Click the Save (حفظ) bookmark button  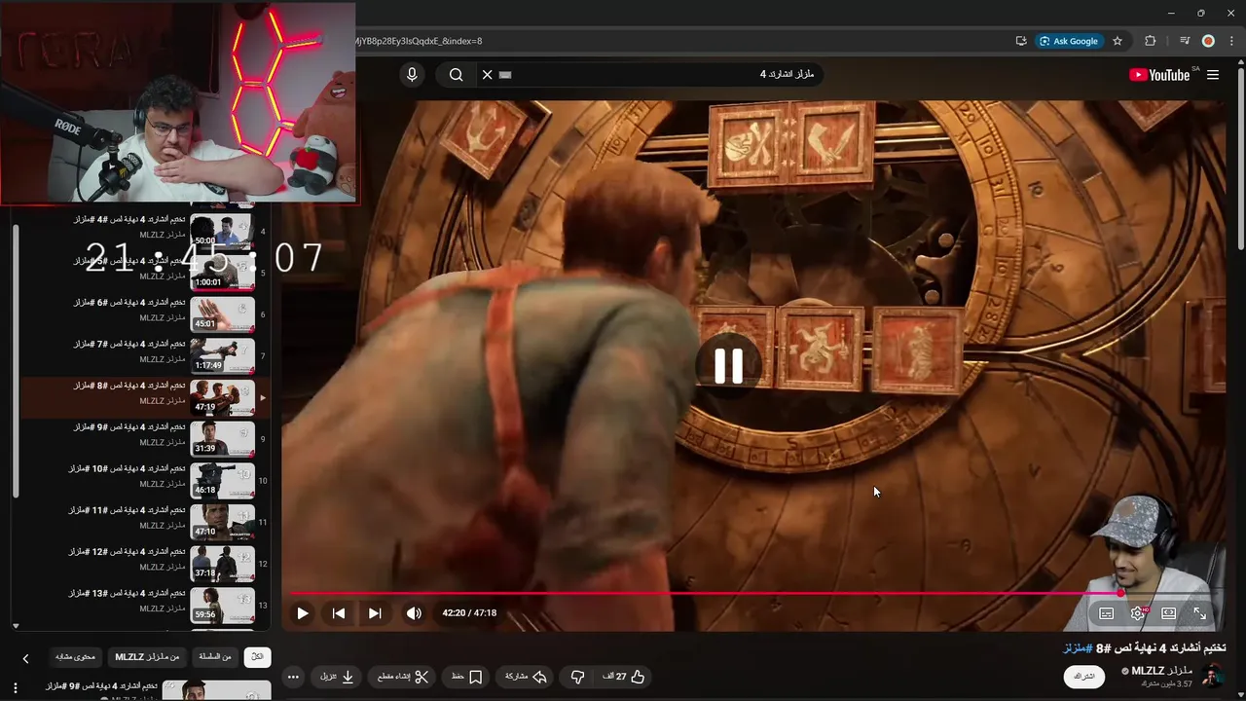click(466, 677)
